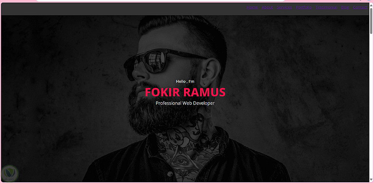This screenshot has height=183, width=374.
Task: Select the Testimonial nav link
Action: (x=326, y=7)
